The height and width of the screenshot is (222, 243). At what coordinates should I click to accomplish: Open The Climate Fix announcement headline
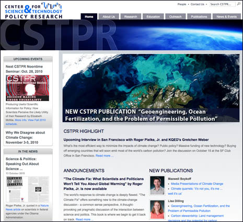(x=103, y=184)
